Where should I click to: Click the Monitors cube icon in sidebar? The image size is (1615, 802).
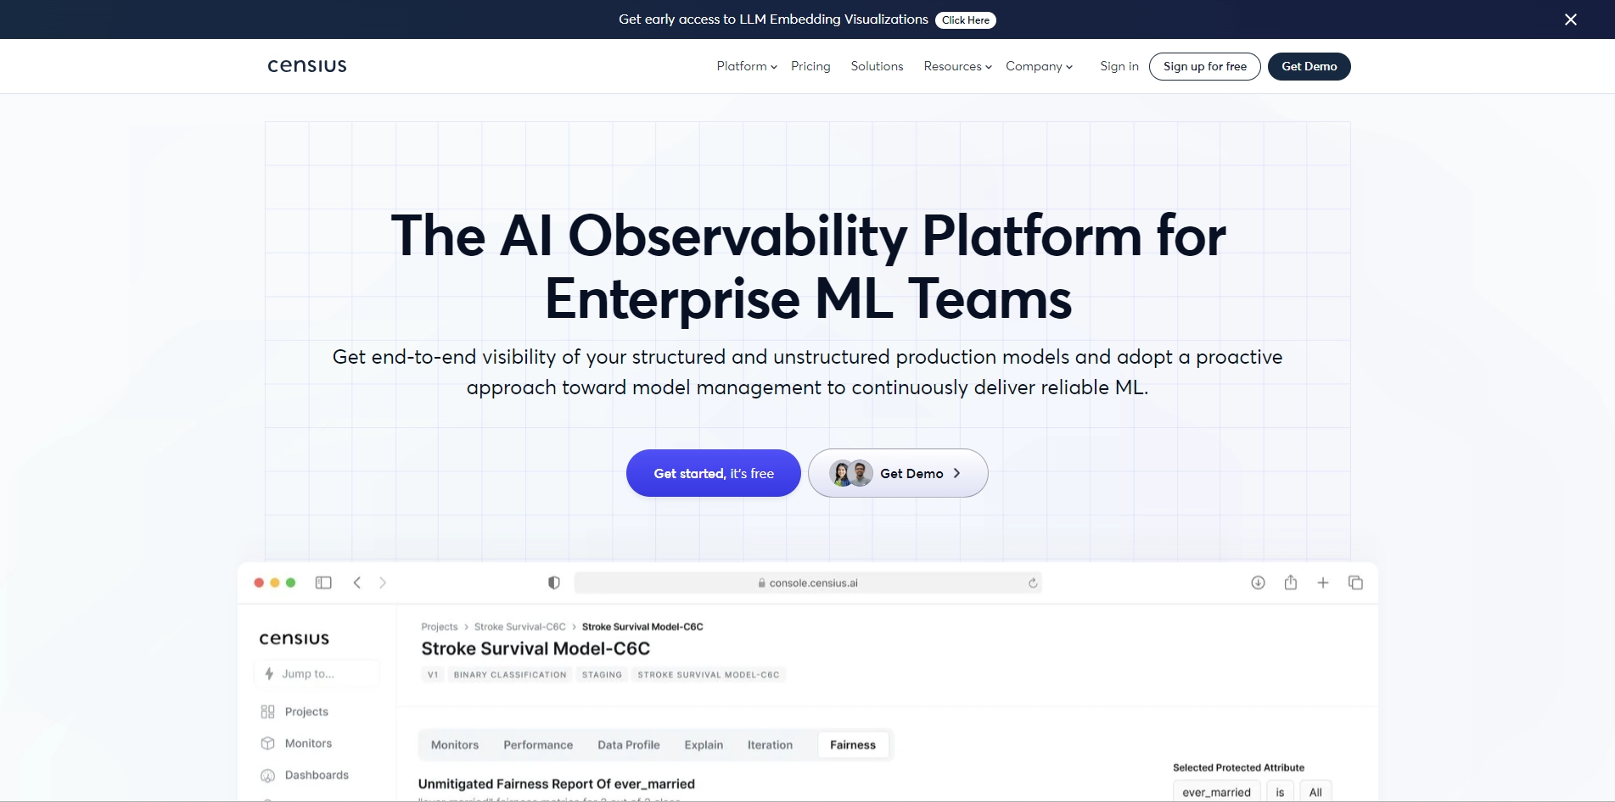(268, 744)
